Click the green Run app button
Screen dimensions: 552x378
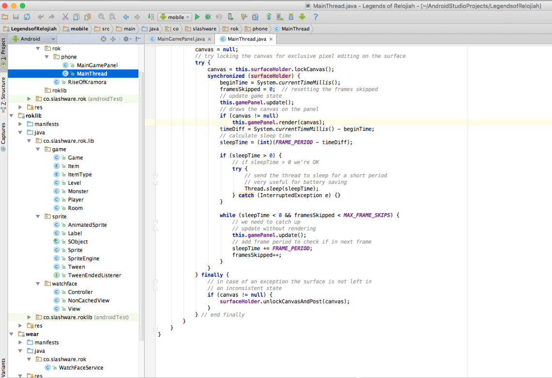[197, 17]
